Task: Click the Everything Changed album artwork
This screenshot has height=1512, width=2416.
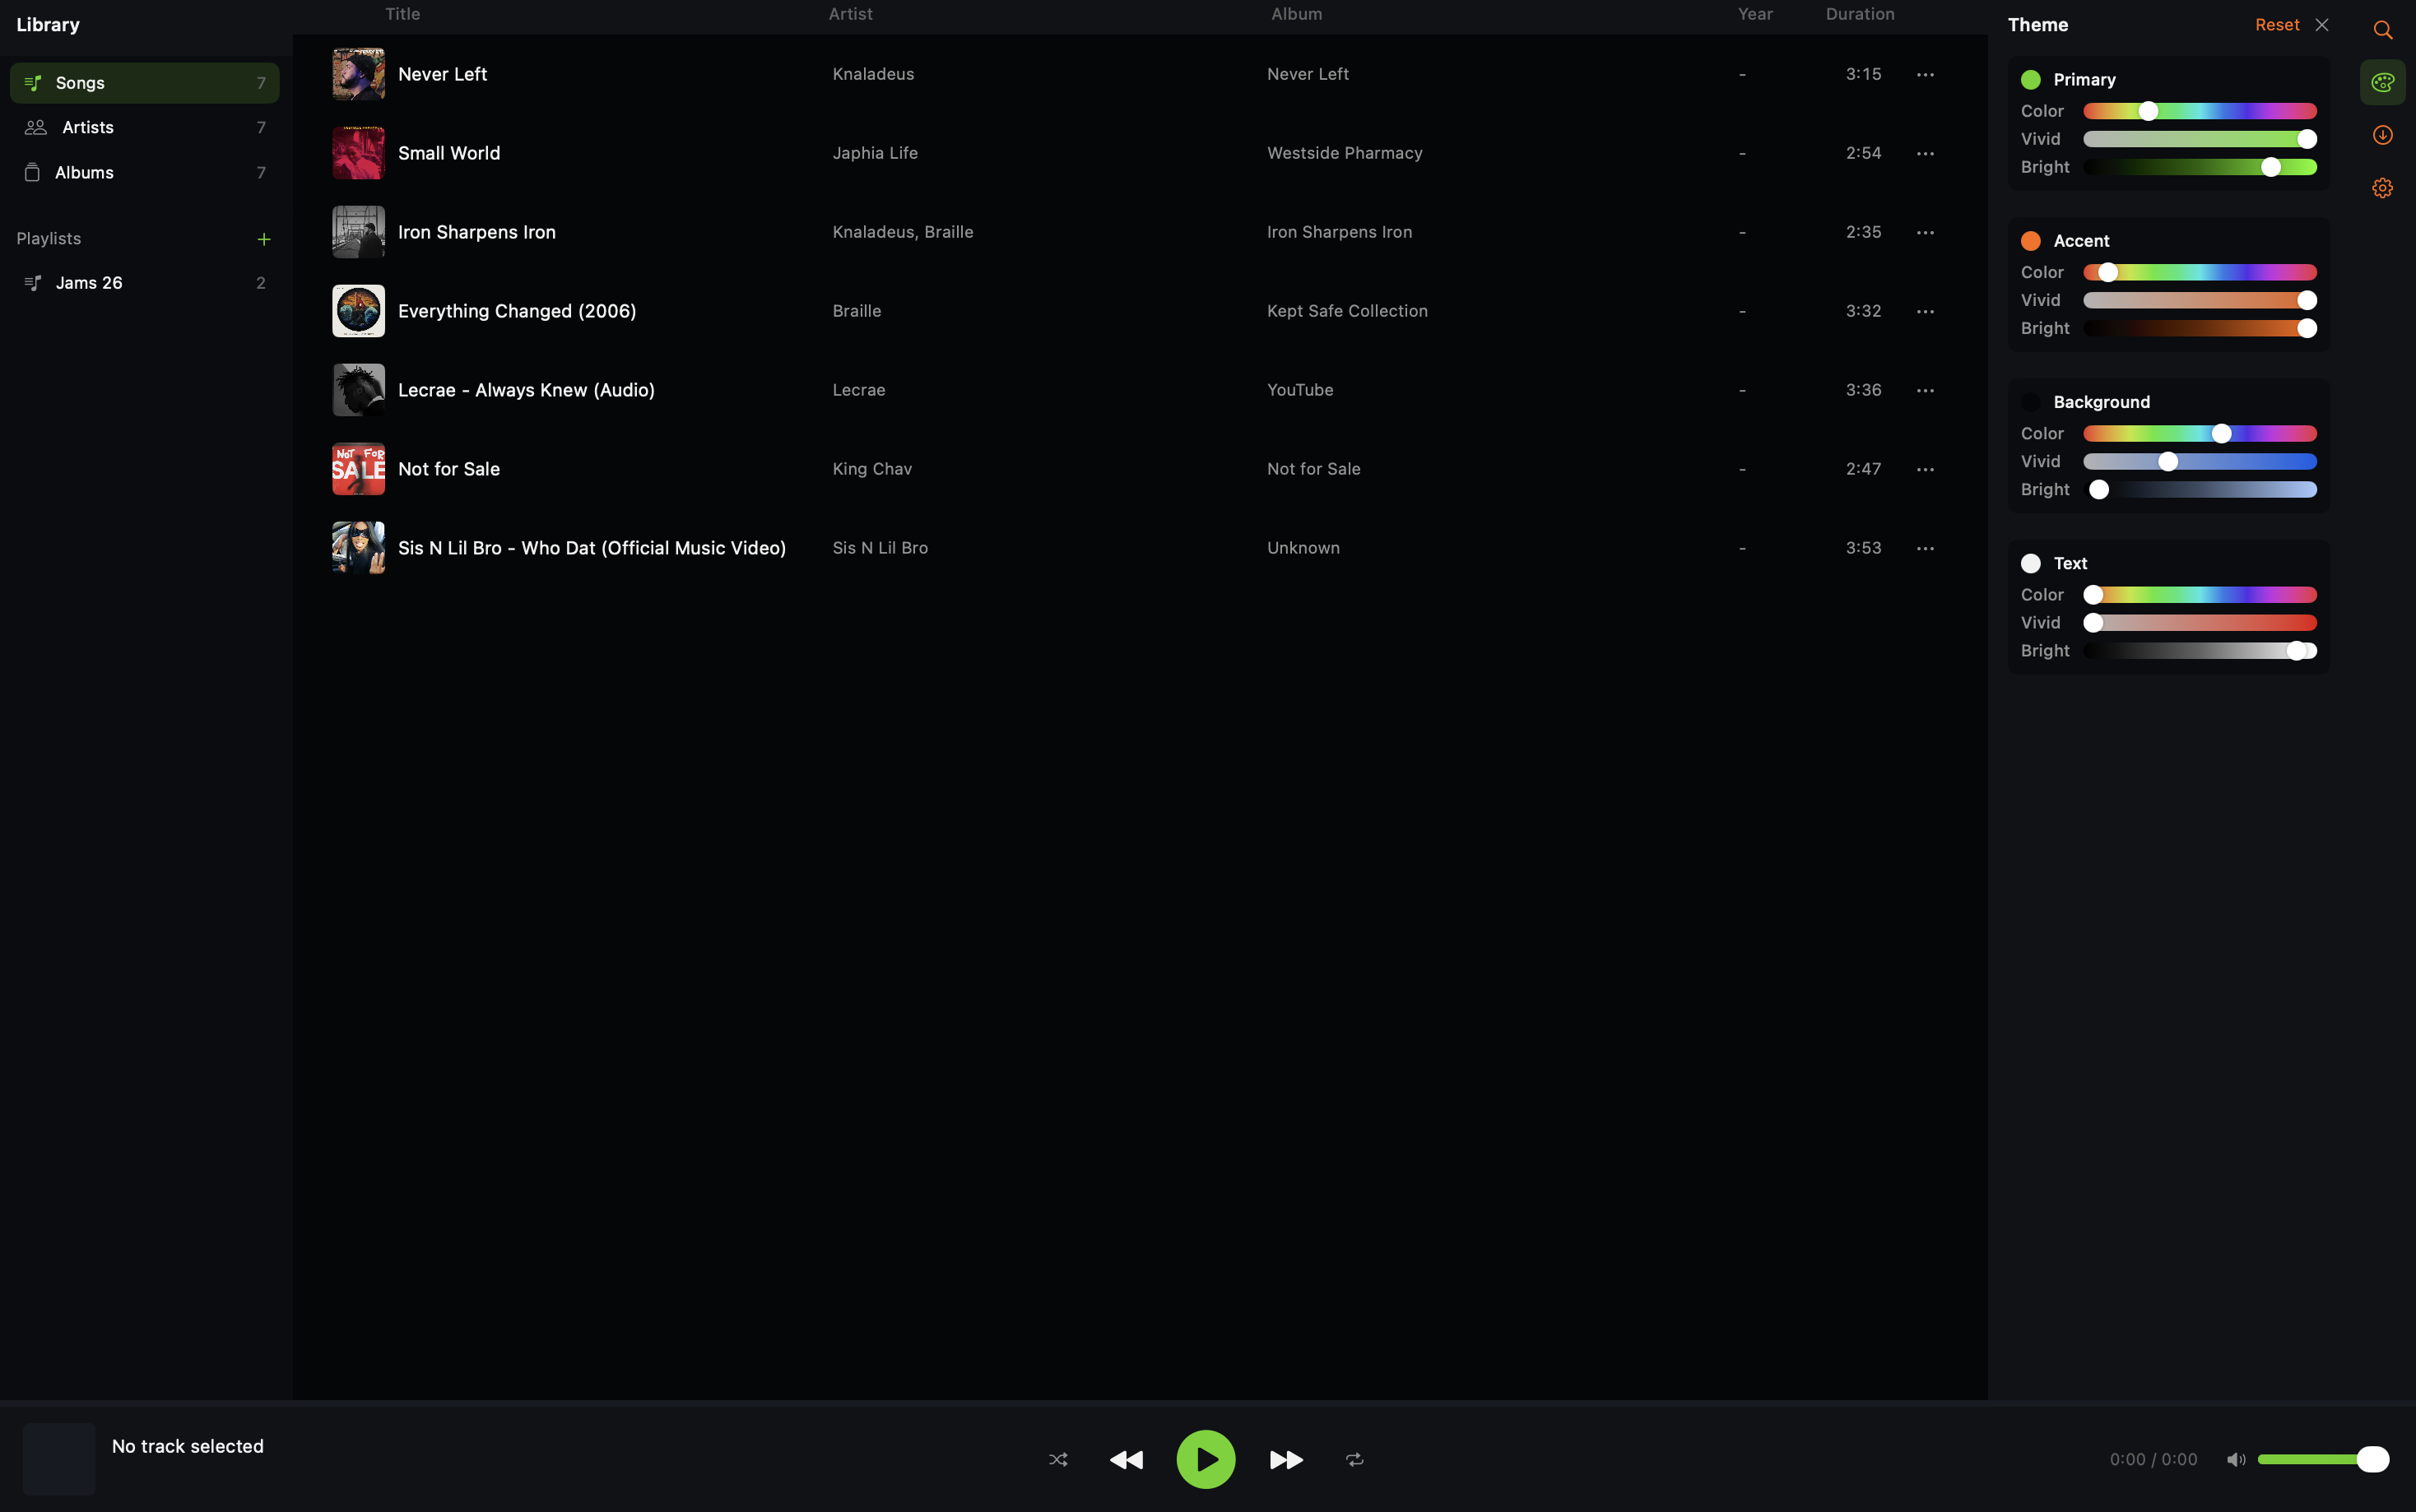Action: click(x=358, y=311)
